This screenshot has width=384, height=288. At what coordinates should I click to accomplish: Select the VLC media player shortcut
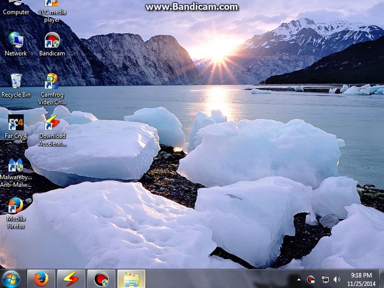click(52, 12)
